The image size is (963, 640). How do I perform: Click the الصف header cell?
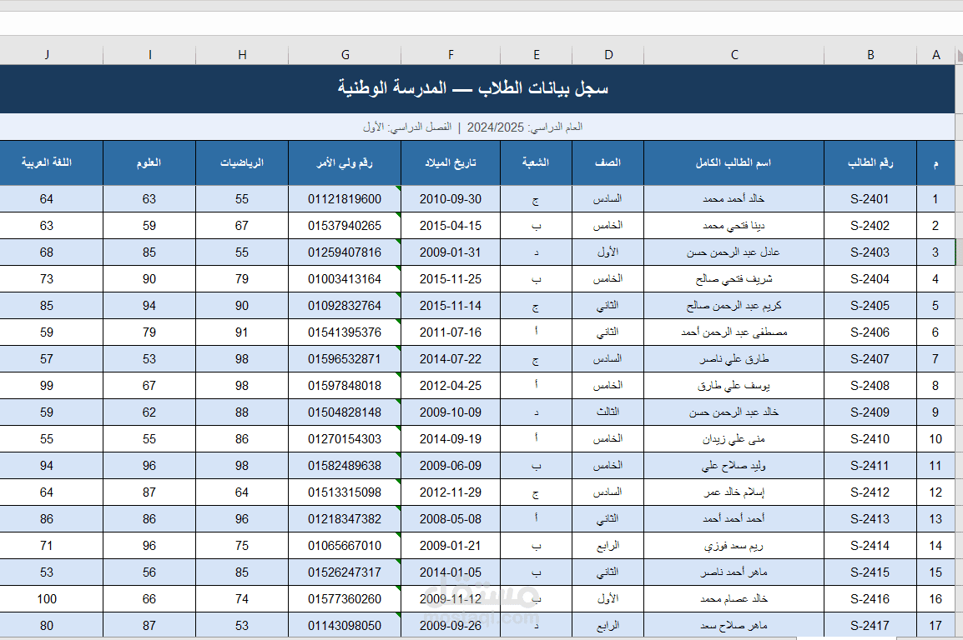[x=608, y=163]
